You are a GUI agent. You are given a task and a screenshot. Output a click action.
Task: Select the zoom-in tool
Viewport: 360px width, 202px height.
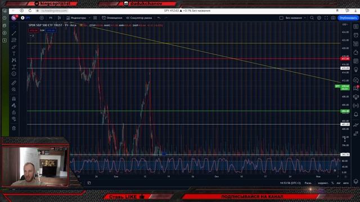(x=13, y=90)
